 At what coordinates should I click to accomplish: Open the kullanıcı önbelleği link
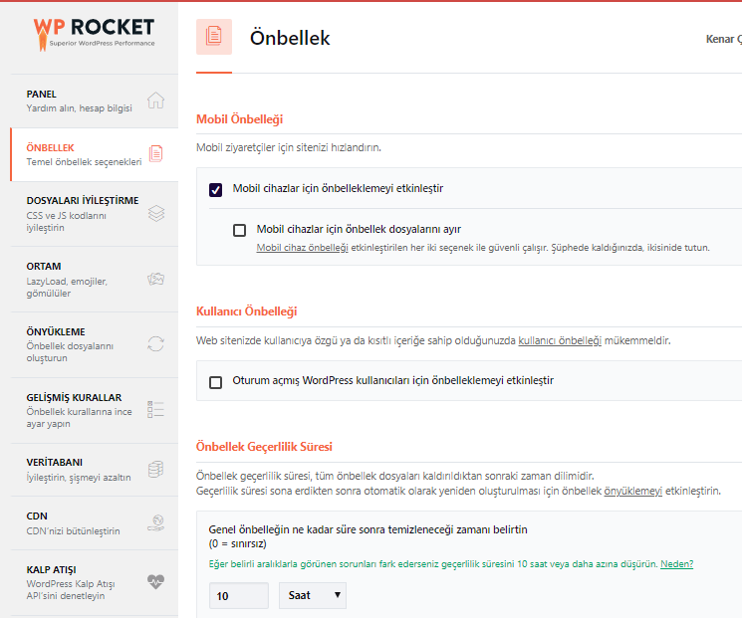coord(560,340)
